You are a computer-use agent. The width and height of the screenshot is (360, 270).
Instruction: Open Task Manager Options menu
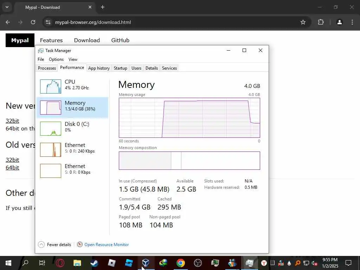56,59
